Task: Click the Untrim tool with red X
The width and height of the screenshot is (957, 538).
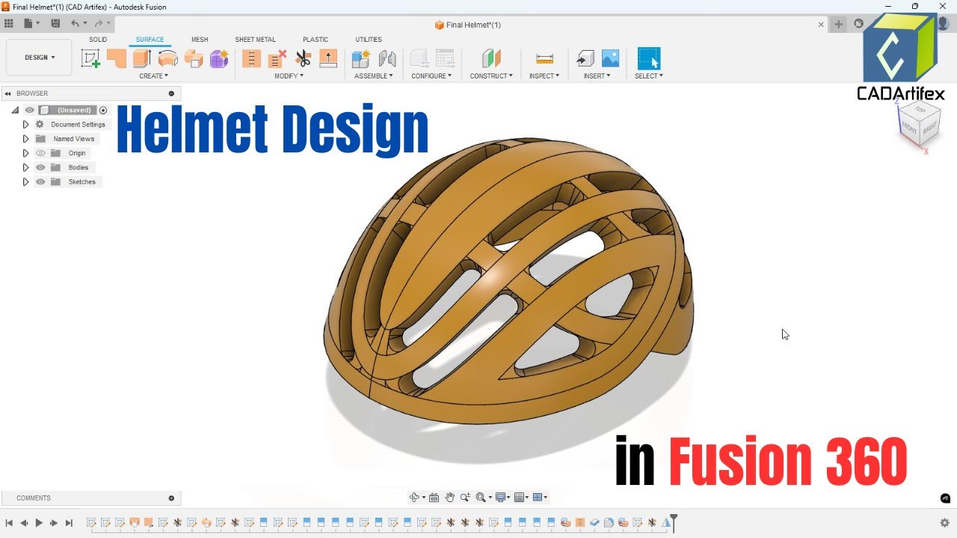Action: point(277,58)
